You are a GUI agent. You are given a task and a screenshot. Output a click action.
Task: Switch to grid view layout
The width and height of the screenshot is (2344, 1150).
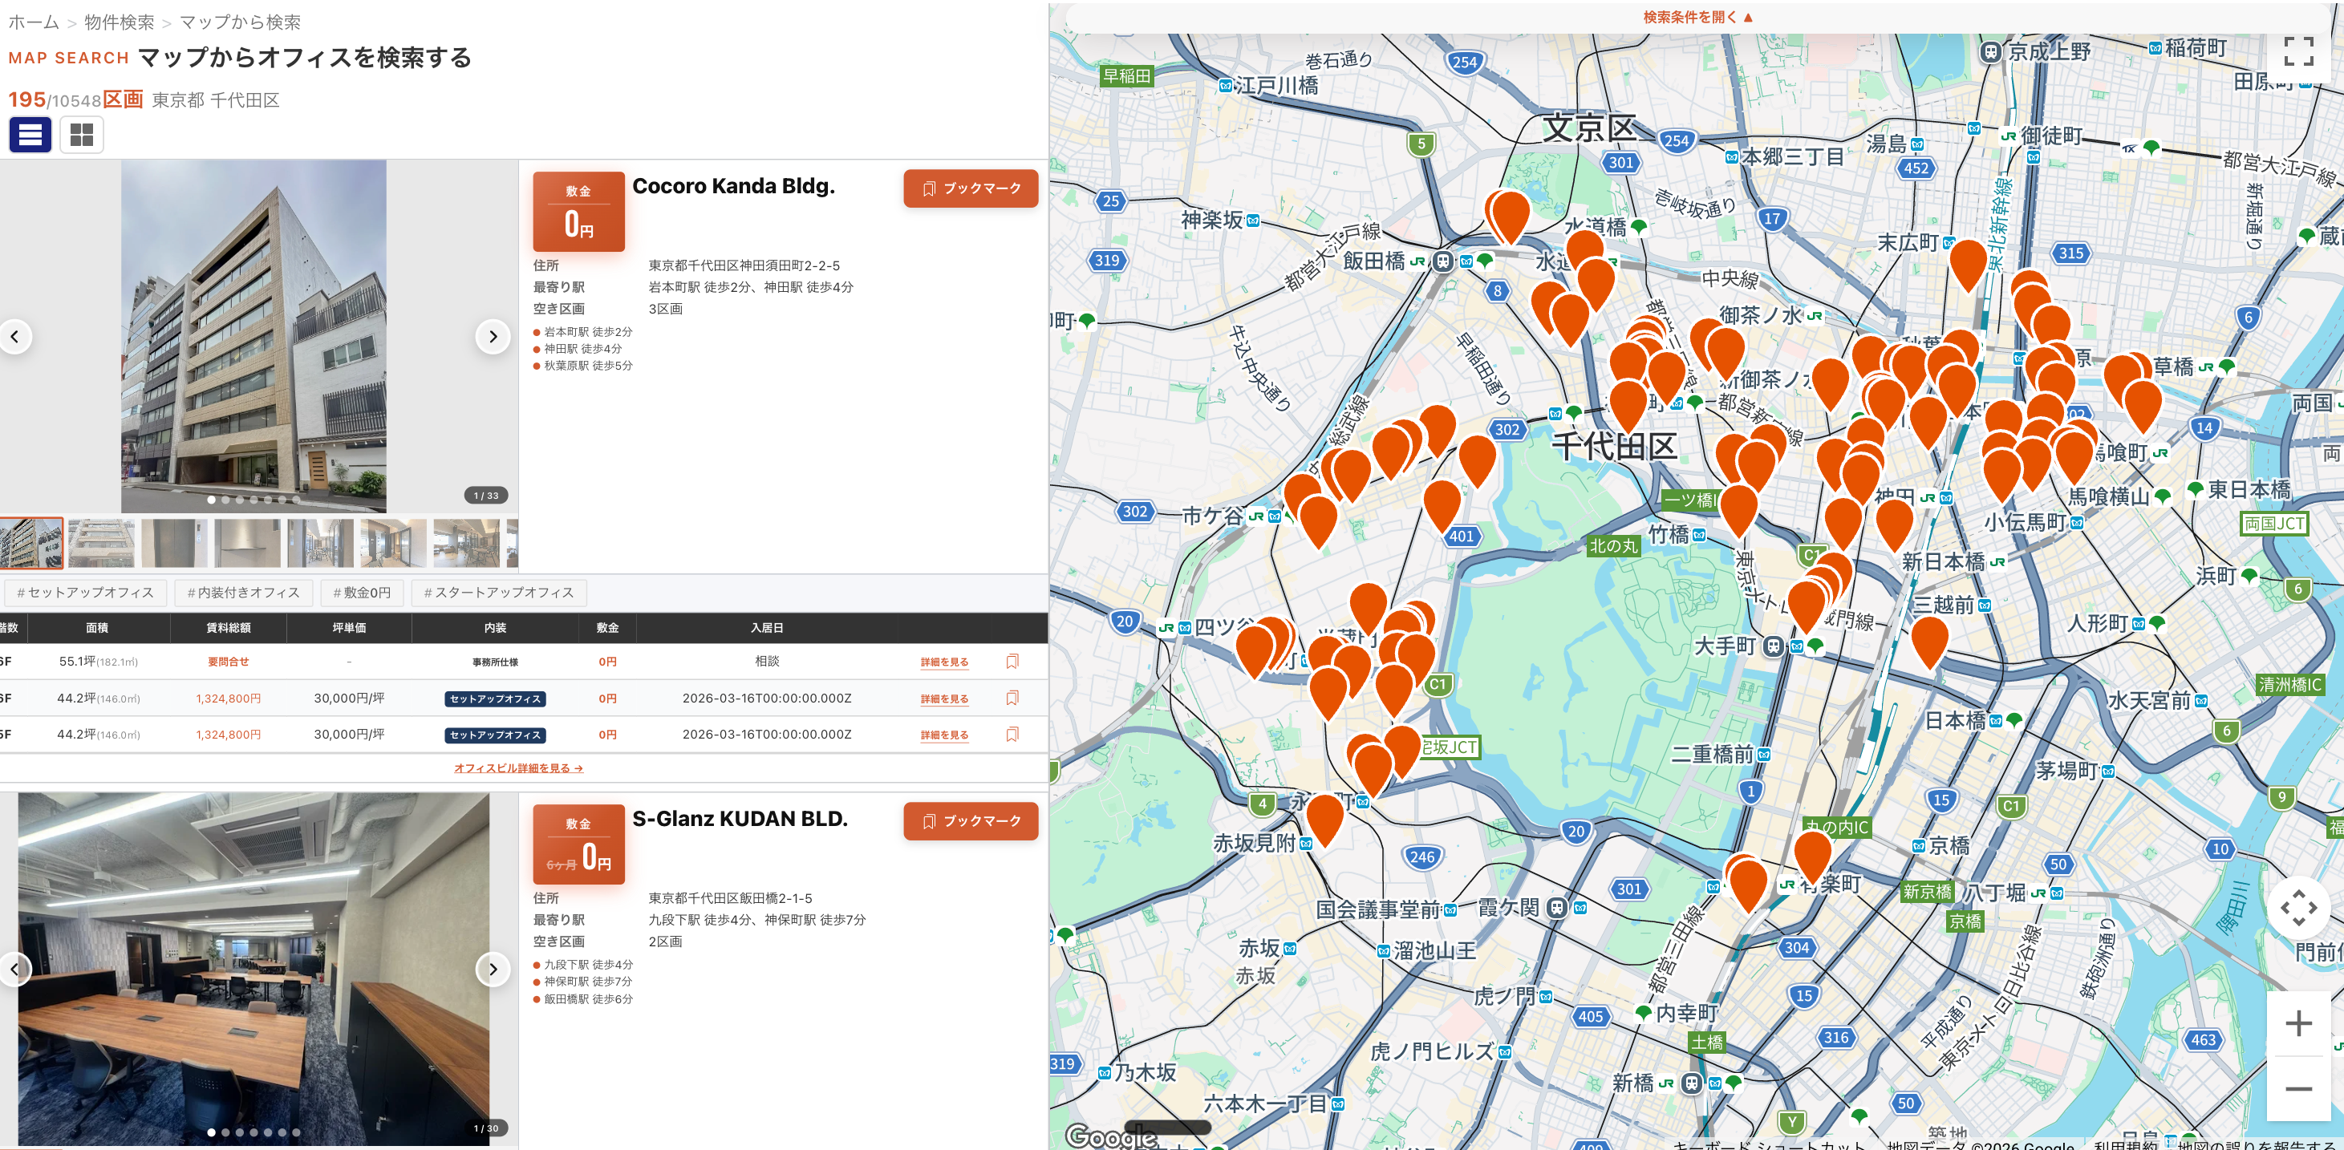tap(82, 135)
